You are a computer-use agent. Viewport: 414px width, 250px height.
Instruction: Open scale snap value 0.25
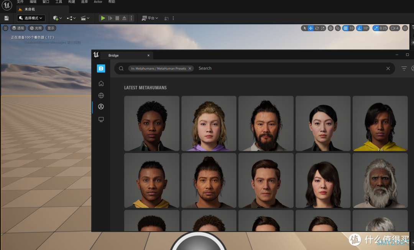[383, 28]
